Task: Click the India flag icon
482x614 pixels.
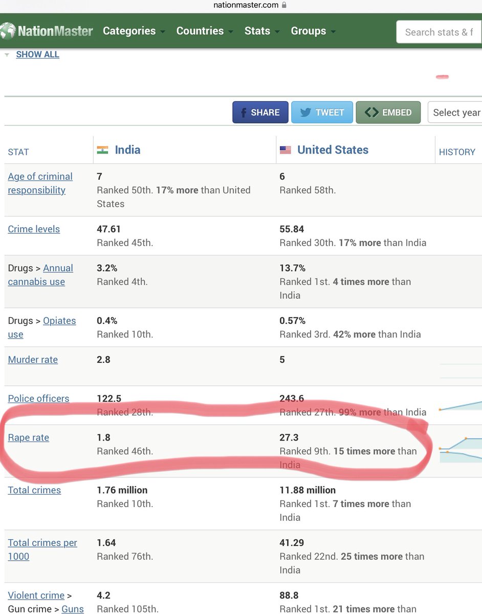Action: [103, 150]
